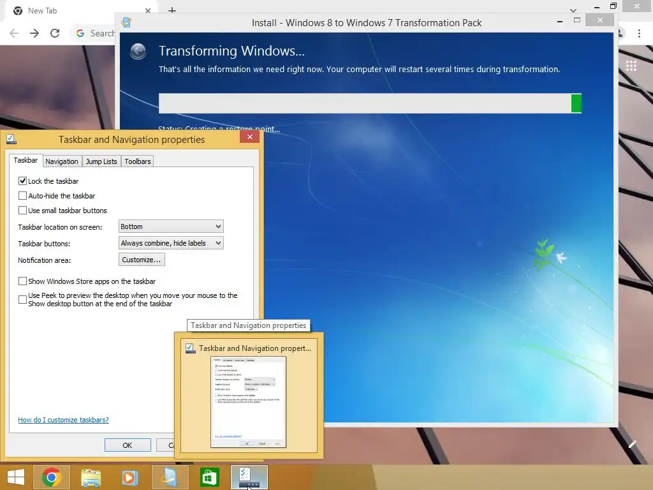
Task: Click the preview title 'Taskbar and Navigation propert...'
Action: point(255,348)
